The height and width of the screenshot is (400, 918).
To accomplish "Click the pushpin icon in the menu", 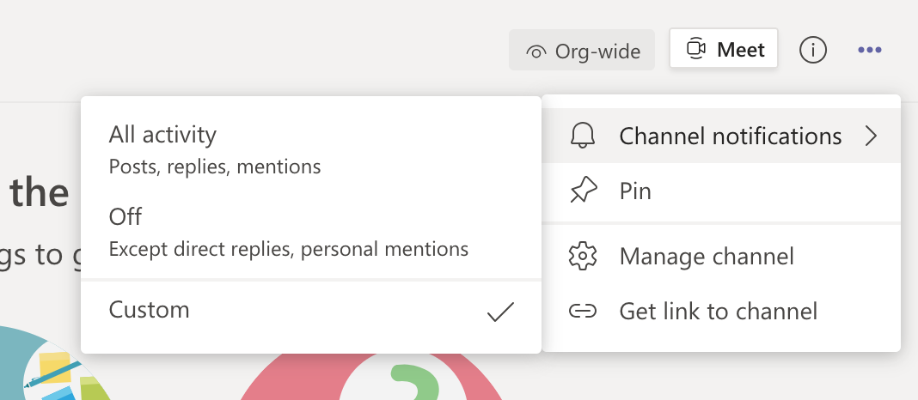I will 583,191.
